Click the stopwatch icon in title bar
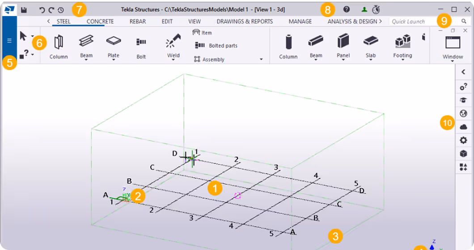The width and height of the screenshot is (474, 250). 376,10
